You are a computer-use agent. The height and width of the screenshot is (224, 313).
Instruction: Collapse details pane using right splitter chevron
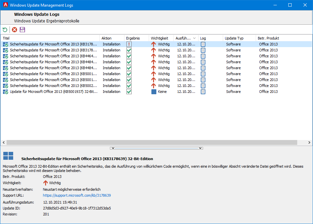pos(200,148)
